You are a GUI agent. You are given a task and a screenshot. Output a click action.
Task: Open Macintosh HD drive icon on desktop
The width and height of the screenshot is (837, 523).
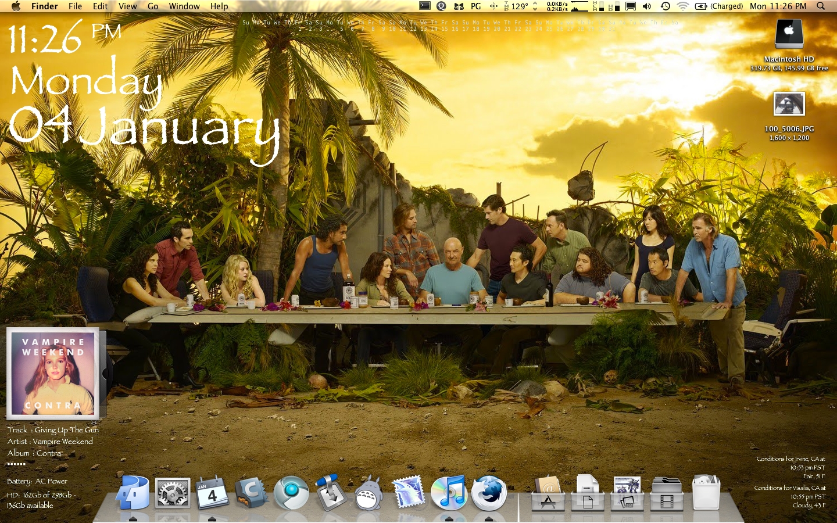789,34
